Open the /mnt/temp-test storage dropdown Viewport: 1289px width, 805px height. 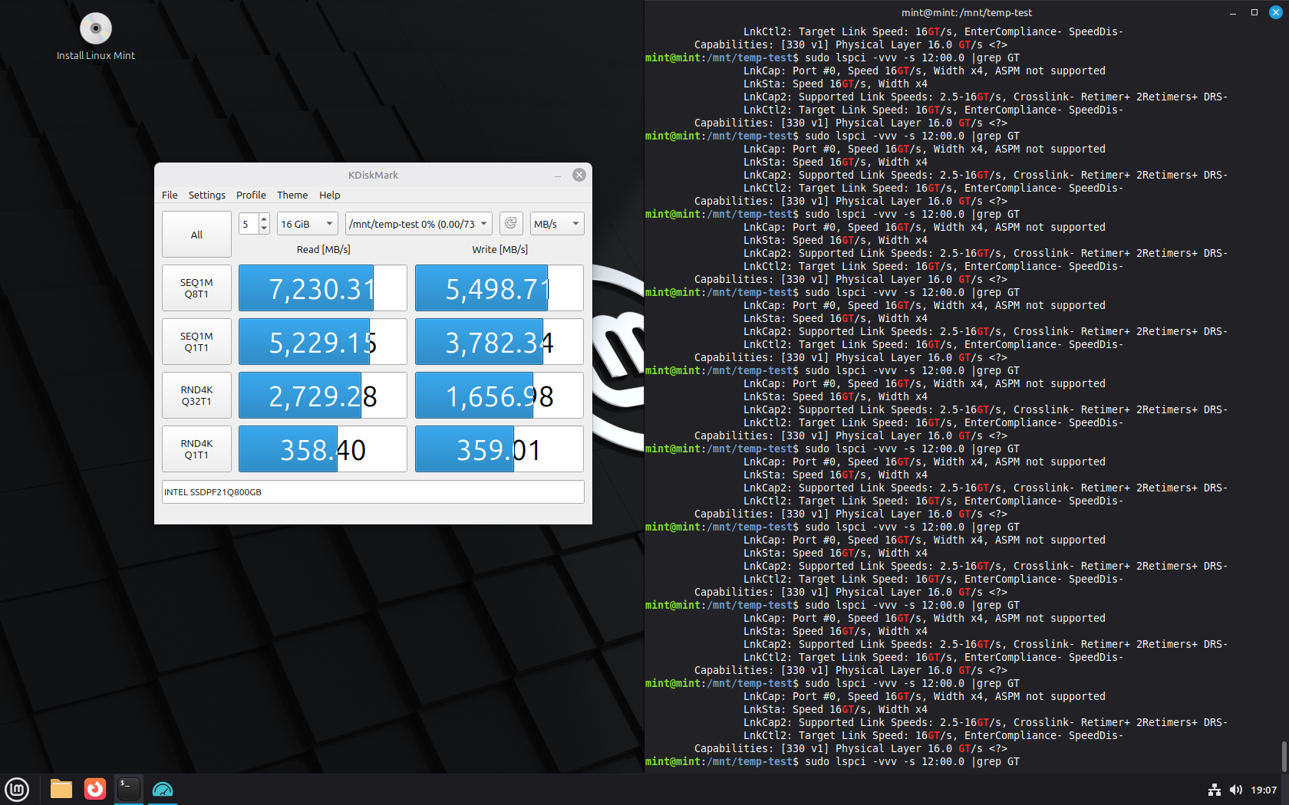[418, 224]
